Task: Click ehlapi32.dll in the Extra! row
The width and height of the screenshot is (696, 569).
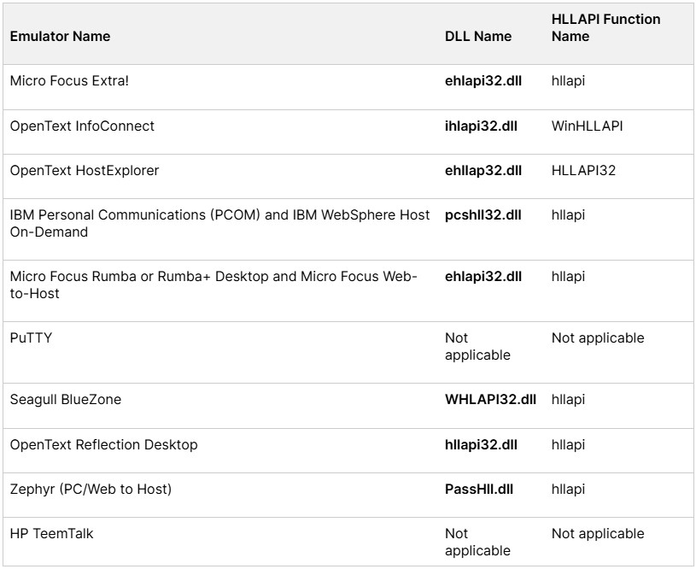Action: click(x=483, y=81)
